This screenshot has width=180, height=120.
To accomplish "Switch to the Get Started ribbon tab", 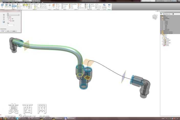I will point(29,2).
